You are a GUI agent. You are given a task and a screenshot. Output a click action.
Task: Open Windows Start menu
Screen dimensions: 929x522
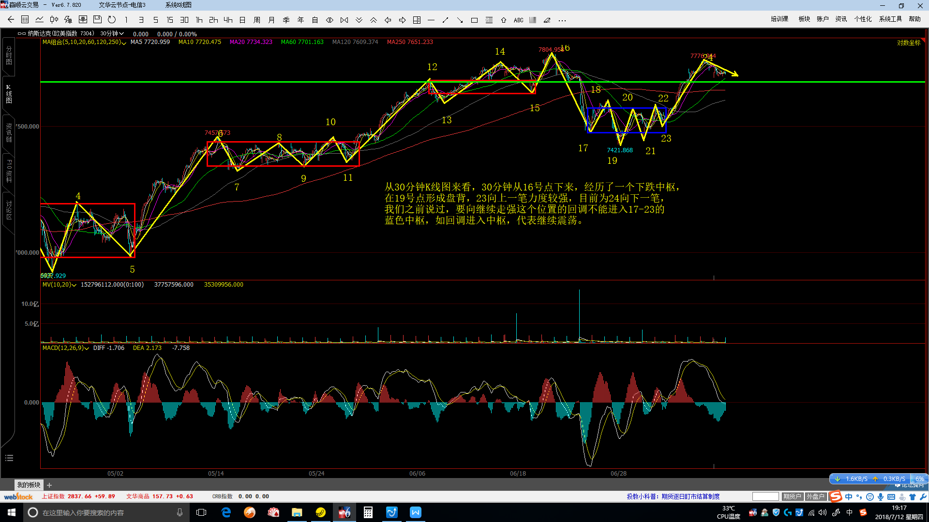pos(12,512)
